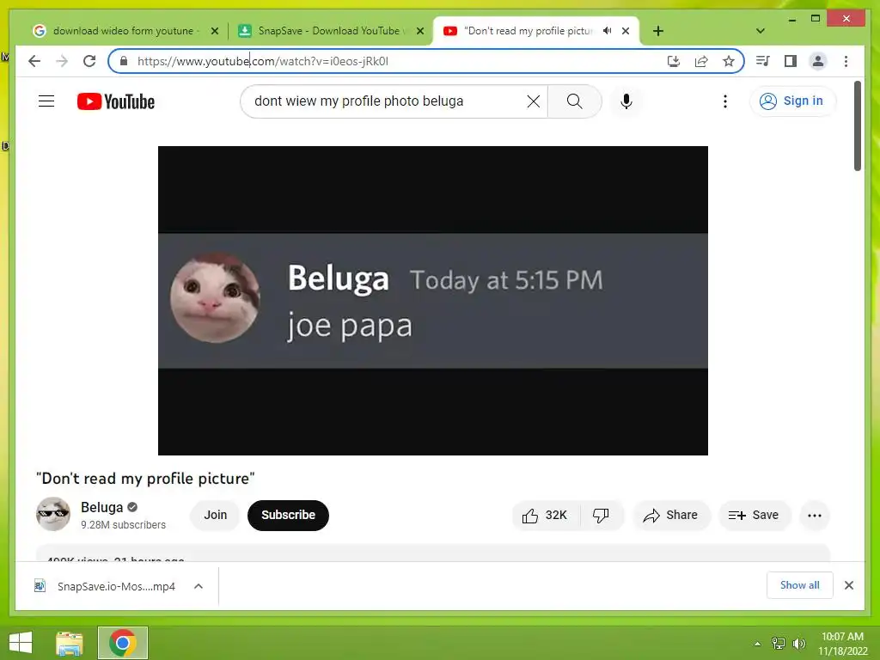The image size is (880, 660).
Task: Like the video (32K)
Action: (x=544, y=516)
